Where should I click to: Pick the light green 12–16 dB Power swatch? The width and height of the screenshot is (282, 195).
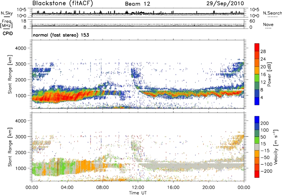(x=257, y=78)
